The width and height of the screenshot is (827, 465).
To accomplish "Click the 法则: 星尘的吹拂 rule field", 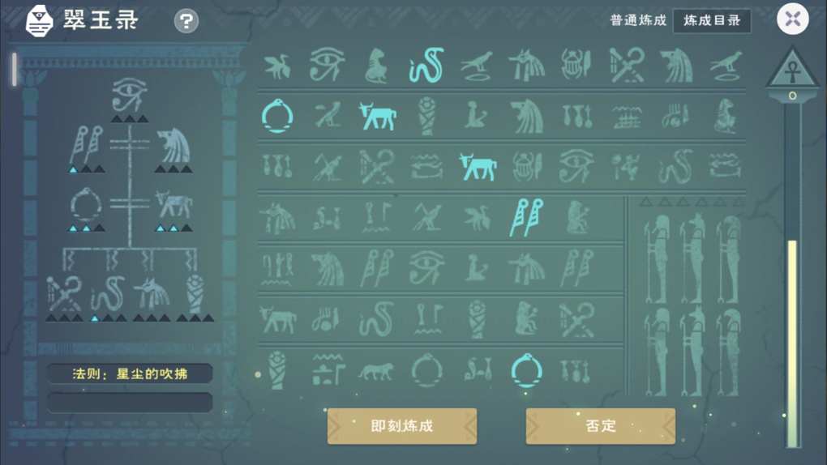I will coord(130,373).
